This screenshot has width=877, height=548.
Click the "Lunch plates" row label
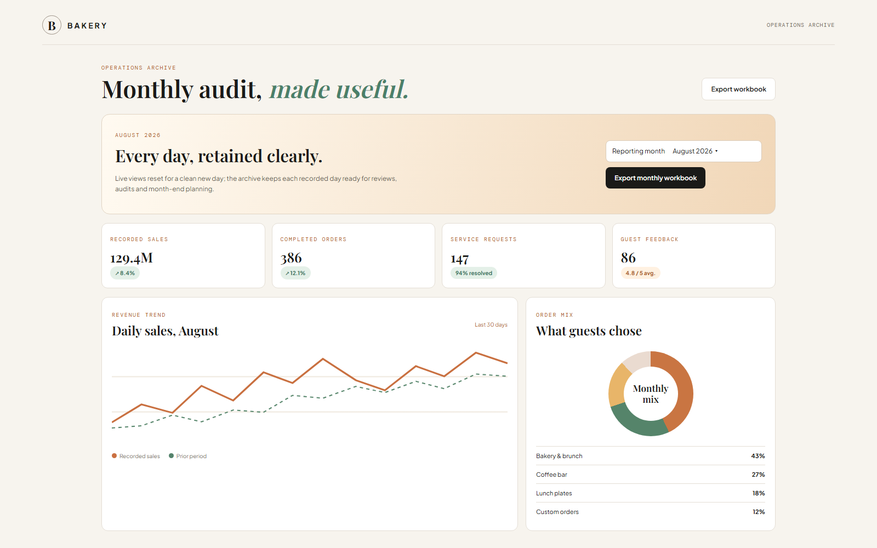[554, 493]
